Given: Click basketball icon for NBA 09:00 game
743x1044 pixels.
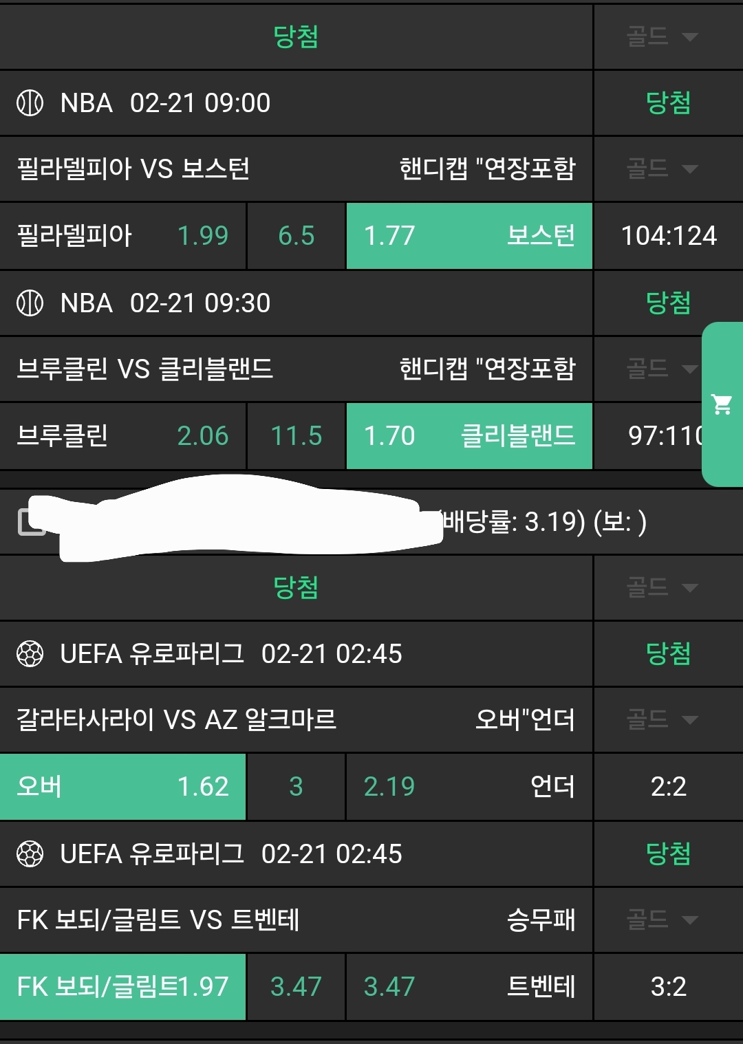Looking at the screenshot, I should [30, 103].
